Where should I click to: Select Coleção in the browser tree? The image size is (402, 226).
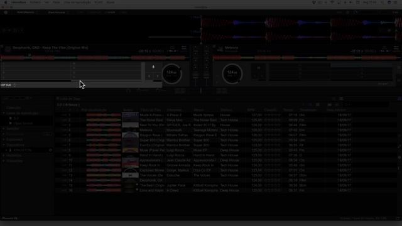click(x=13, y=108)
